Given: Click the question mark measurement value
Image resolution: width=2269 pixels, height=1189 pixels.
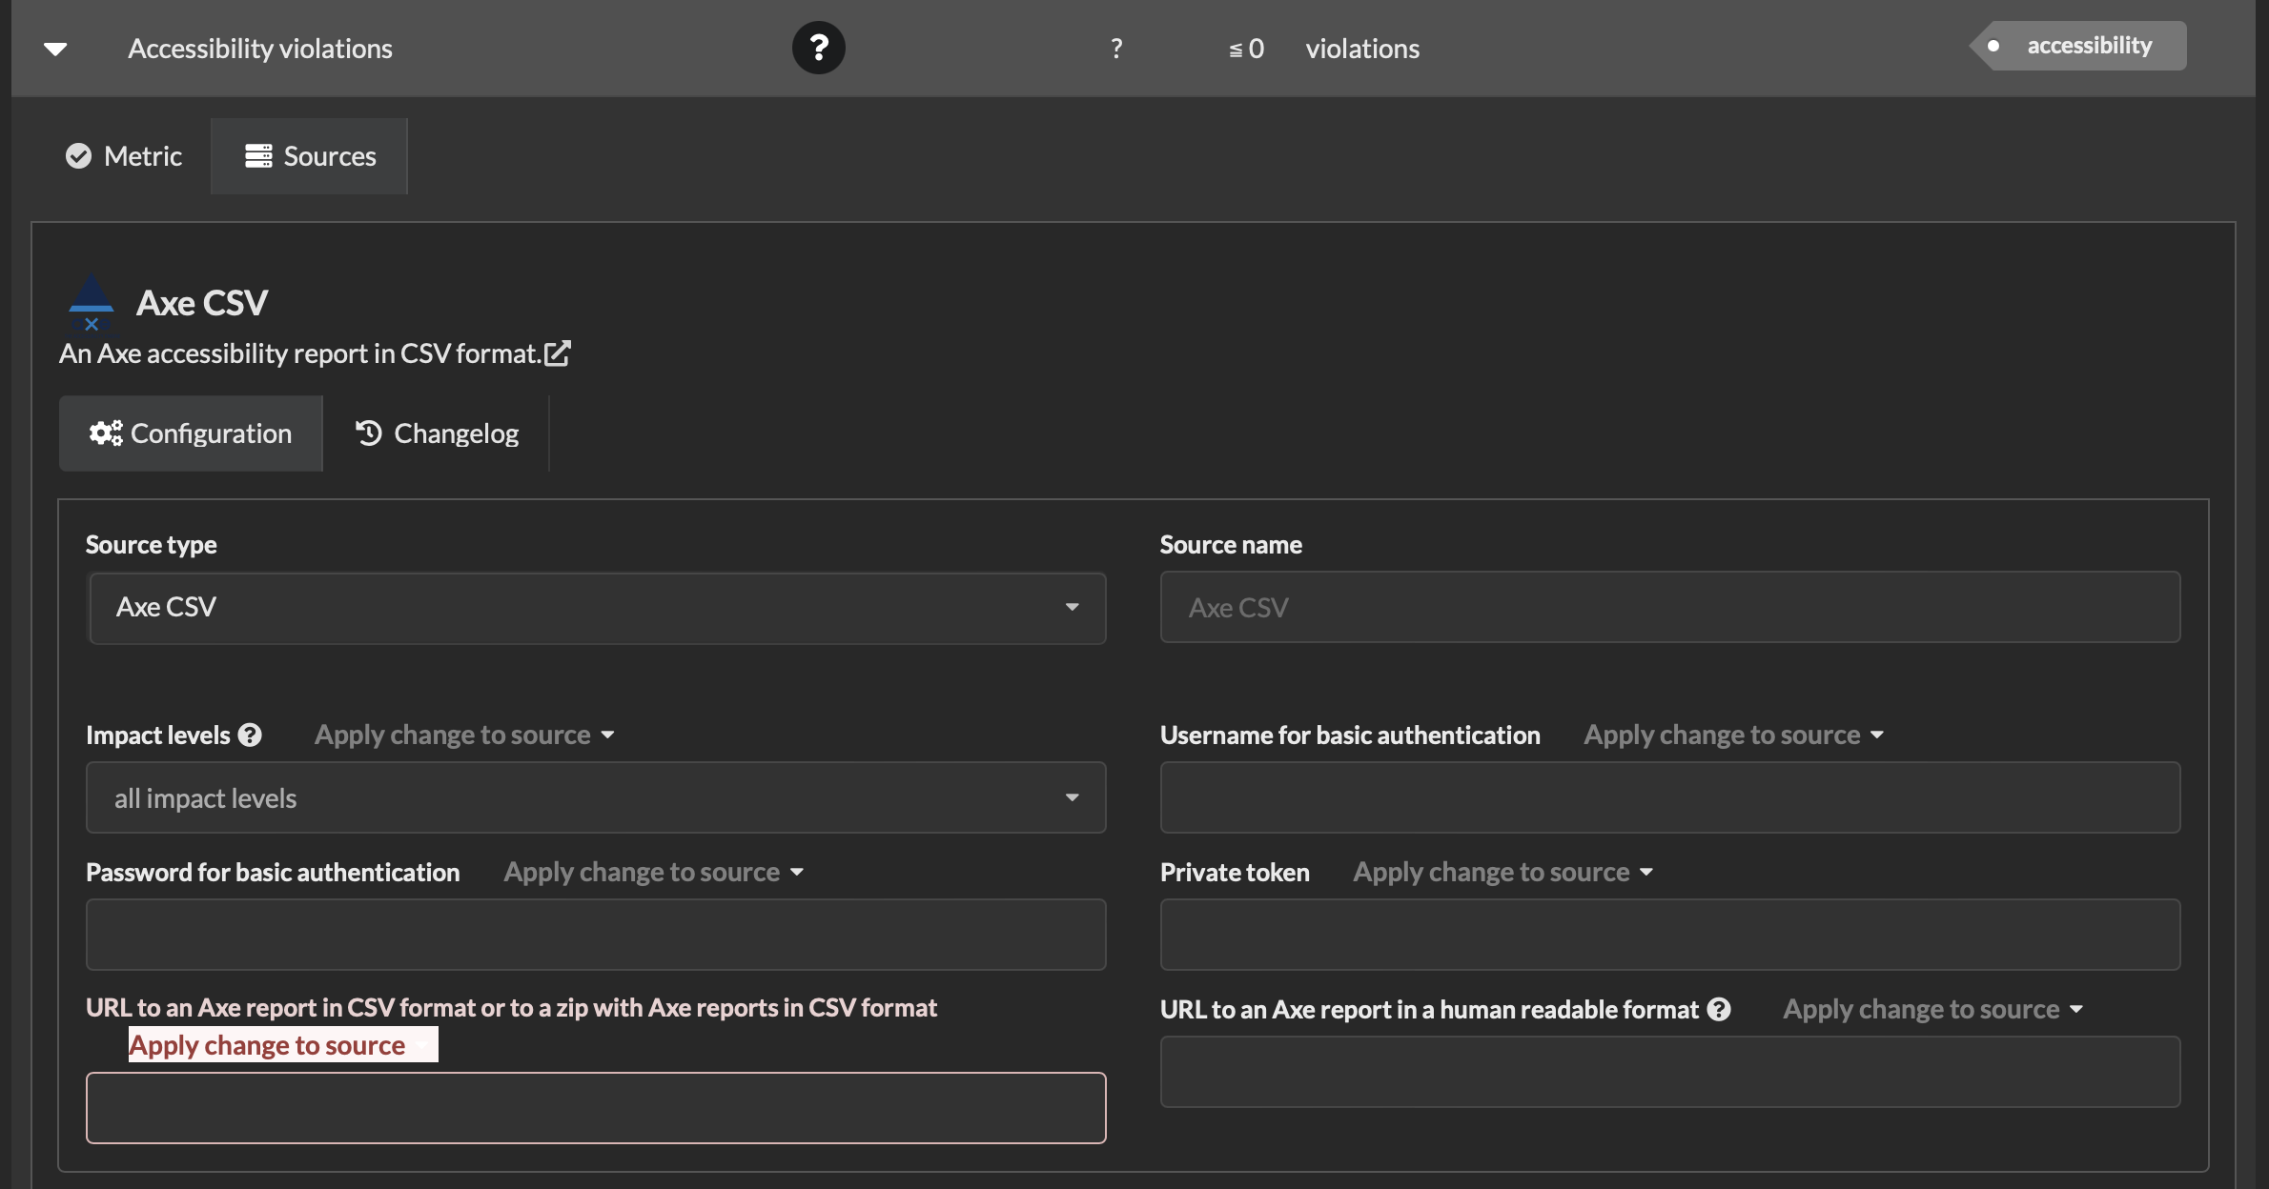Looking at the screenshot, I should [x=1116, y=49].
